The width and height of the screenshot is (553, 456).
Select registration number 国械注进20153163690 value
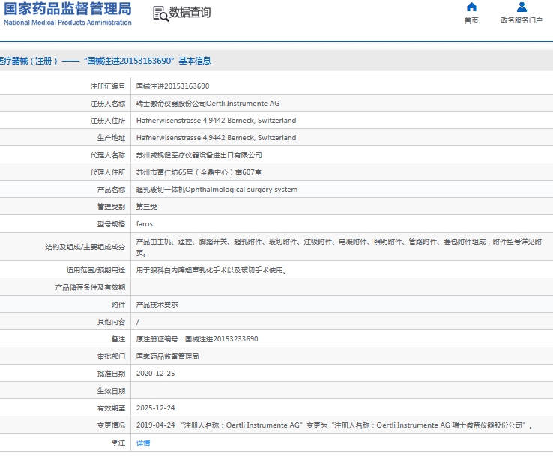click(x=173, y=86)
